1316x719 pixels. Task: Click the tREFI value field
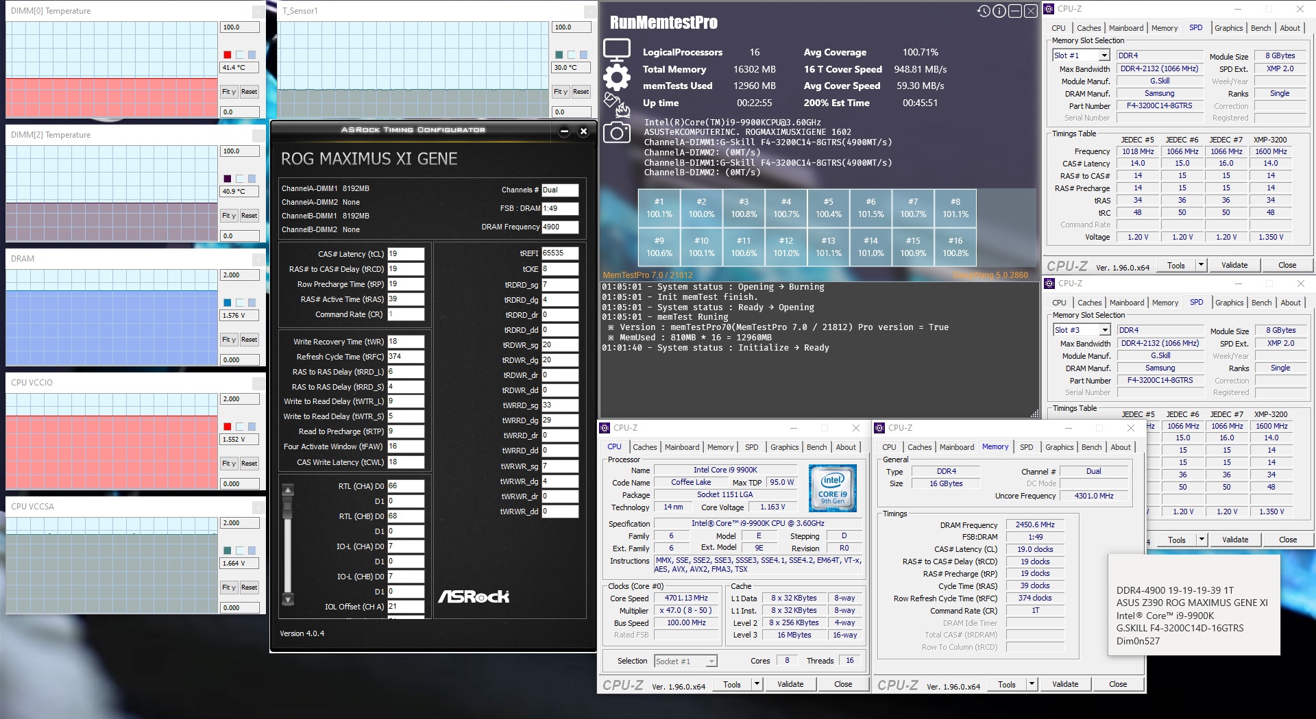(x=560, y=253)
